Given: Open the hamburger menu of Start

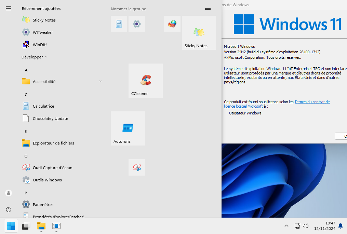Looking at the screenshot, I should (x=9, y=9).
